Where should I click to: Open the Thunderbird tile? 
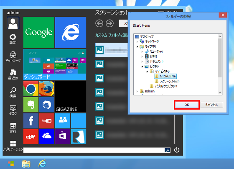(47, 105)
